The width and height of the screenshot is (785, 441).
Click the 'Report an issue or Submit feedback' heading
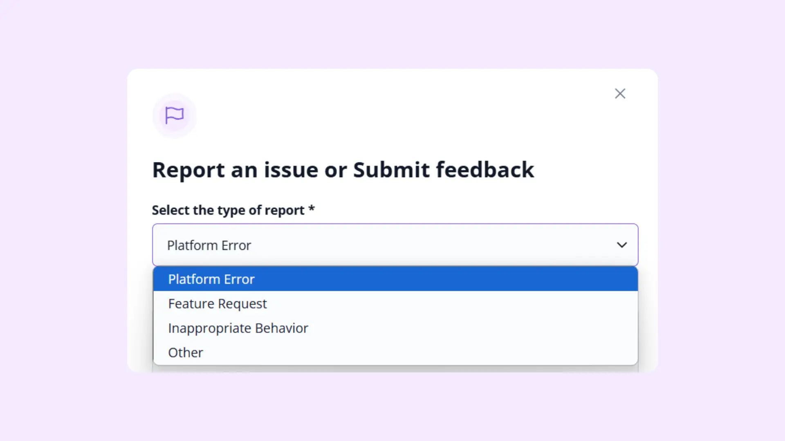[343, 170]
